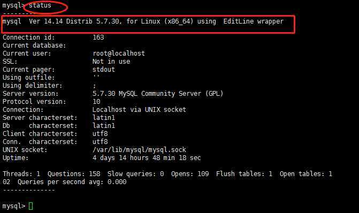Click the Using delimiter label
Image resolution: width=359 pixels, height=213 pixels.
(x=32, y=86)
